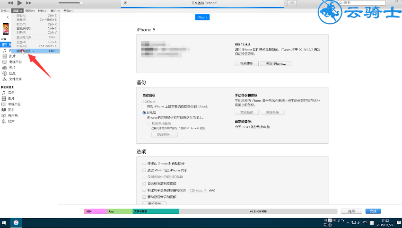Toggle the 加密本地备份 checkbox
This screenshot has height=228, width=402.
pyautogui.click(x=149, y=123)
